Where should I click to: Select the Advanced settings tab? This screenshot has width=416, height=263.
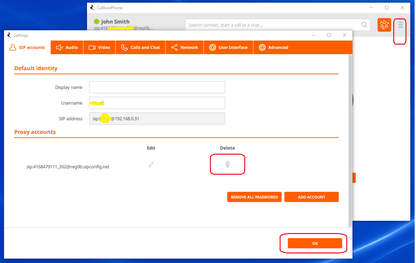273,47
